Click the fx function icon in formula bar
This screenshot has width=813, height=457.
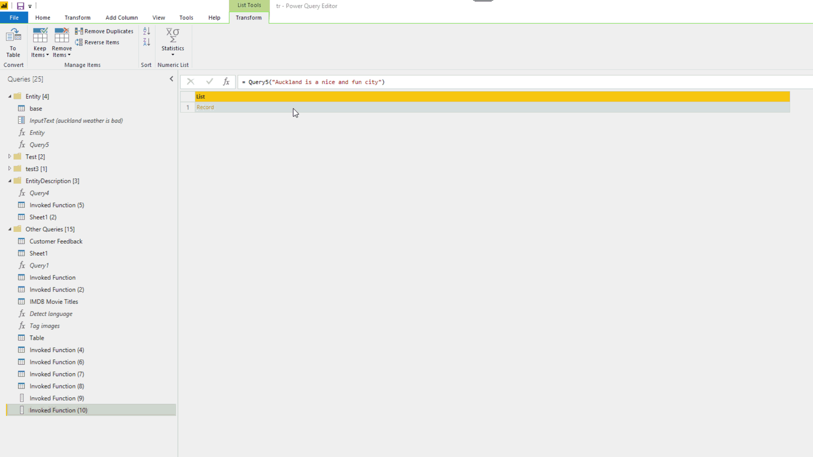point(226,82)
